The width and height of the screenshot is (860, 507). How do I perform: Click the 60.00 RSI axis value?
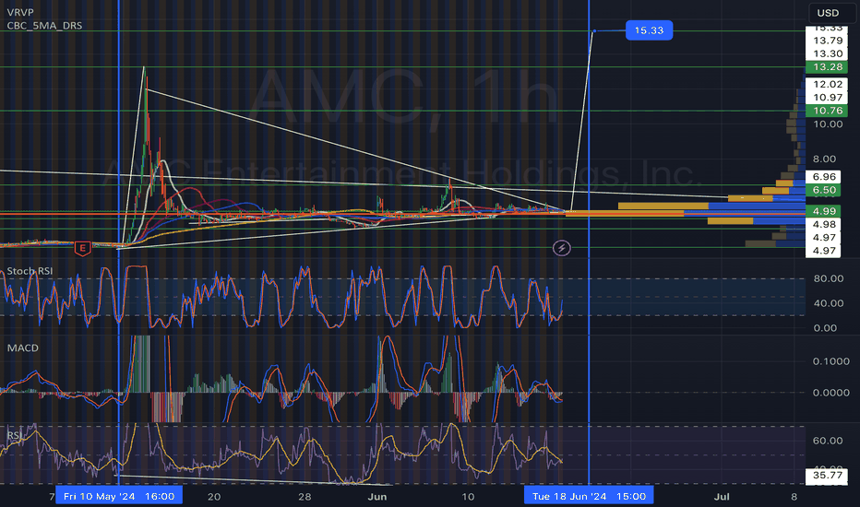(x=829, y=441)
